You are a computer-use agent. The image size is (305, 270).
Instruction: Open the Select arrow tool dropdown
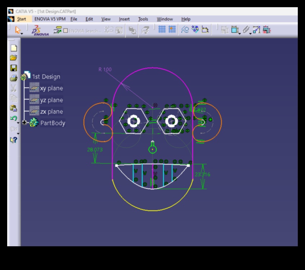point(22,33)
